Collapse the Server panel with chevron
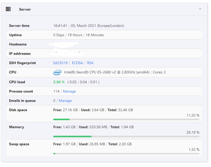The image size is (211, 167). click(200, 9)
